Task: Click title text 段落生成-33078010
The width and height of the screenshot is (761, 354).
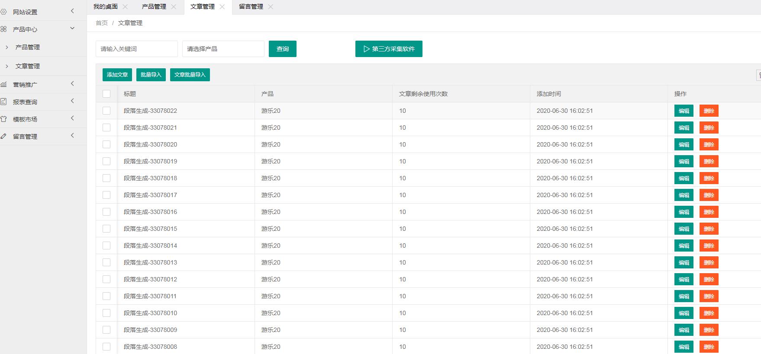Action: click(x=150, y=313)
